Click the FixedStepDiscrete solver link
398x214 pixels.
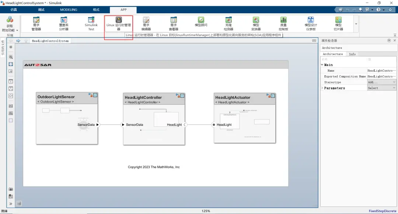coord(382,211)
